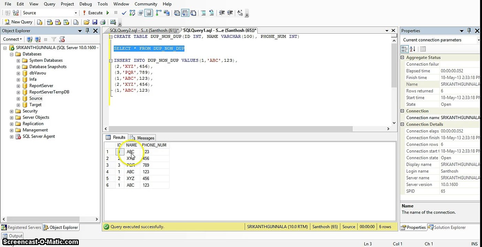Click the PHONE_NUM column header
The image size is (482, 247).
coord(154,145)
